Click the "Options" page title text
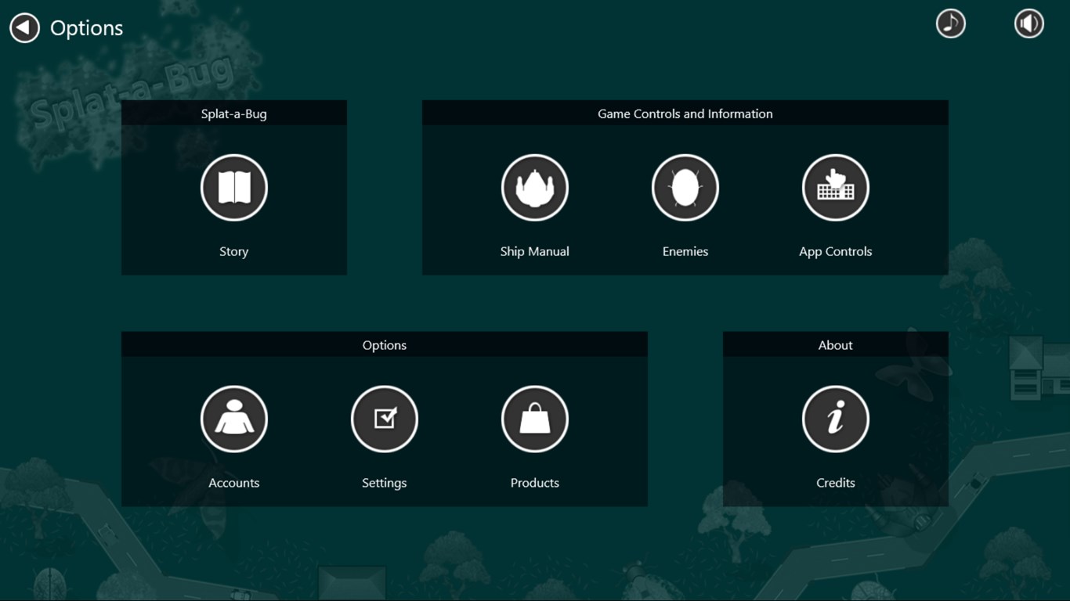Viewport: 1070px width, 601px height. pyautogui.click(x=87, y=28)
